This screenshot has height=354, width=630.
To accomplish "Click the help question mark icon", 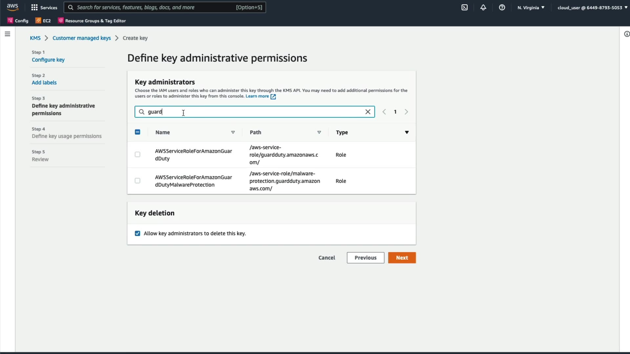I will [x=502, y=8].
